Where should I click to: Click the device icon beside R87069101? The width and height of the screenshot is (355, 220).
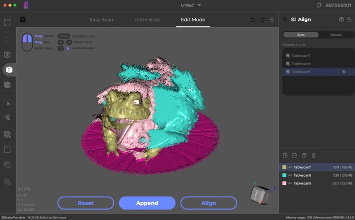pyautogui.click(x=319, y=5)
